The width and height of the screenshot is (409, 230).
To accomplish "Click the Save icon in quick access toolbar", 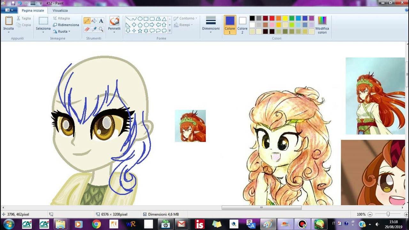I will point(13,3).
